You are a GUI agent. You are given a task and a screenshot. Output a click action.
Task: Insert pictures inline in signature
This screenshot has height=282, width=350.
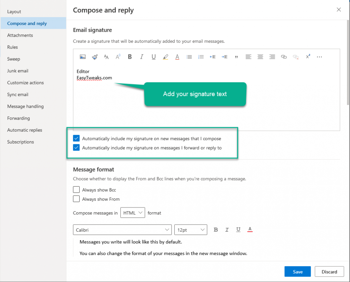pos(83,57)
